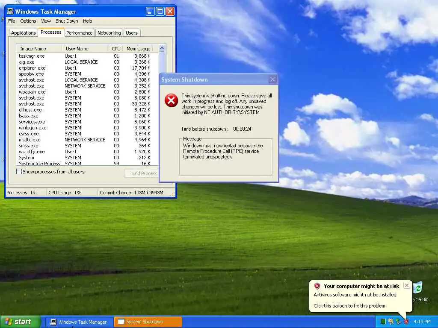Click the Safely Remove Hardware tray icon
The image size is (438, 328).
click(398, 322)
